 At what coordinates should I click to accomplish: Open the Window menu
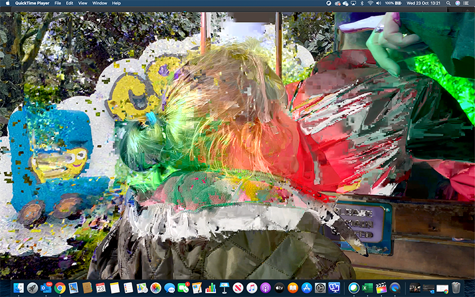click(x=100, y=3)
